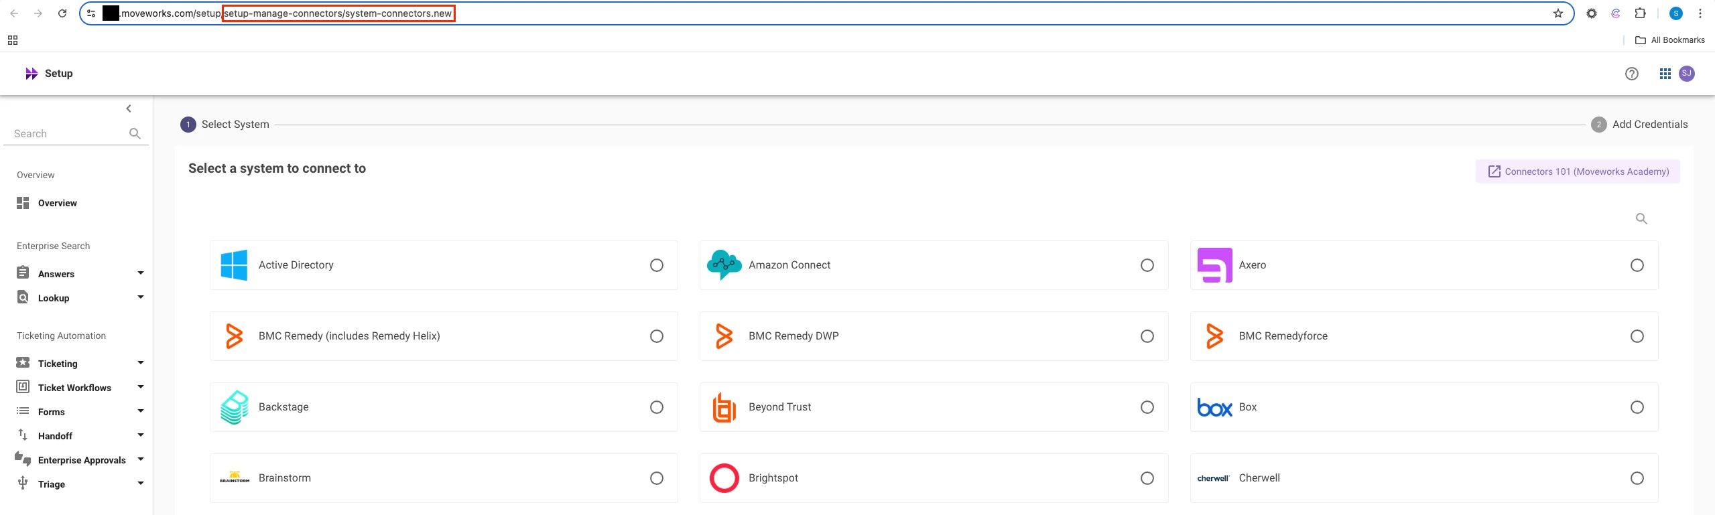The image size is (1715, 515).
Task: Expand the Ticket Workflows dropdown arrow
Action: tap(141, 387)
